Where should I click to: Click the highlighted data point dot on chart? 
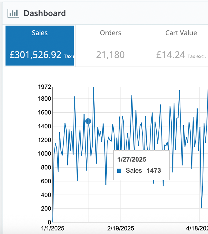(88, 121)
